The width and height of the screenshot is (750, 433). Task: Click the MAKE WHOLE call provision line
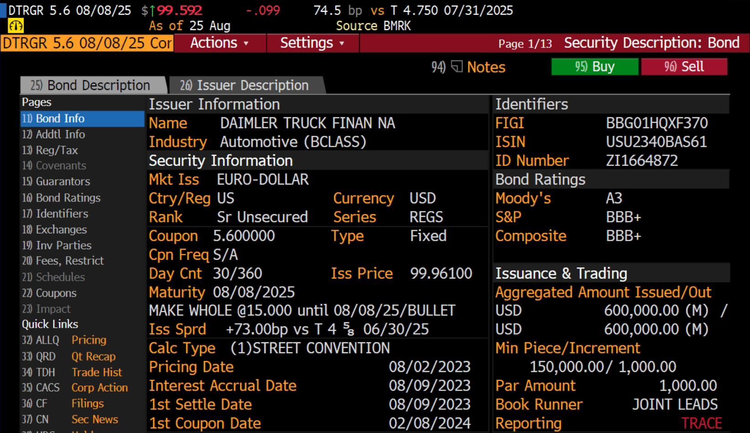[x=302, y=310]
